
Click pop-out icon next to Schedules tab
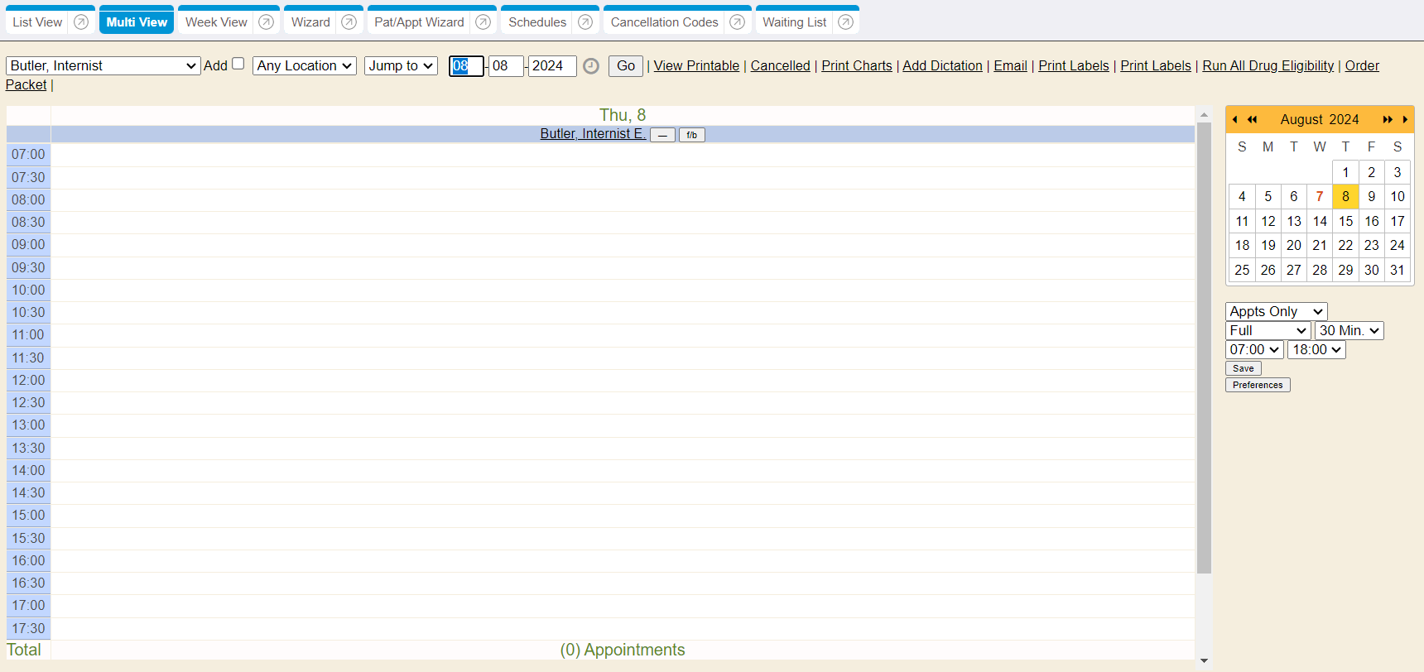pos(585,22)
